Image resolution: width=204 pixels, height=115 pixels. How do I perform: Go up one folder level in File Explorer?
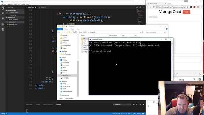[67, 32]
